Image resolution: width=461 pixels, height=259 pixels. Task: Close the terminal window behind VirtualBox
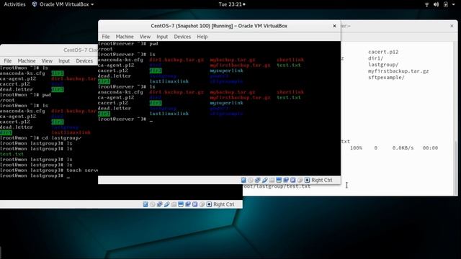[452, 26]
